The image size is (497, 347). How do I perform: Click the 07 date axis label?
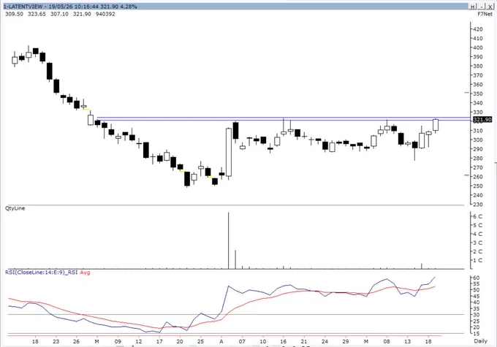242,341
